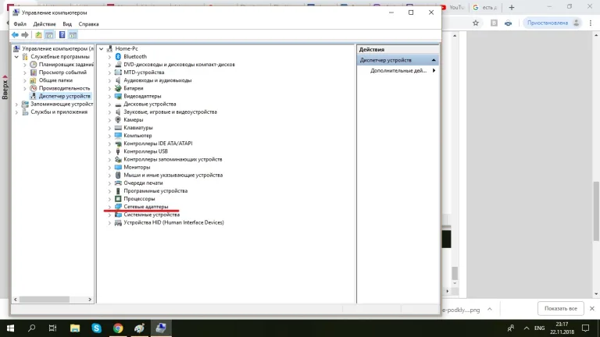Click the Камеры camera icon
The height and width of the screenshot is (337, 600).
pos(118,120)
